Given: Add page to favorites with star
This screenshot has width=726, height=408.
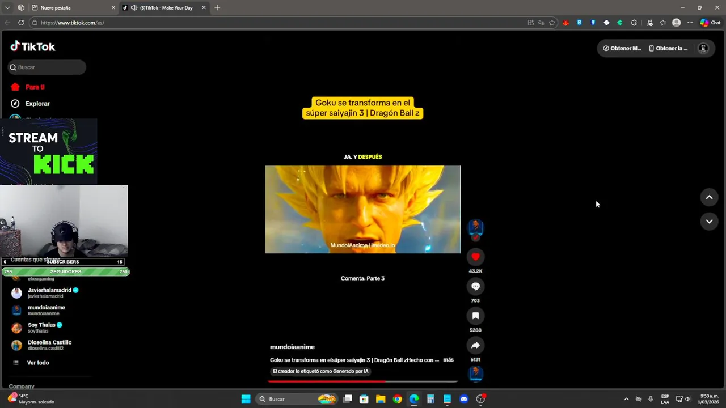Looking at the screenshot, I should 552,23.
